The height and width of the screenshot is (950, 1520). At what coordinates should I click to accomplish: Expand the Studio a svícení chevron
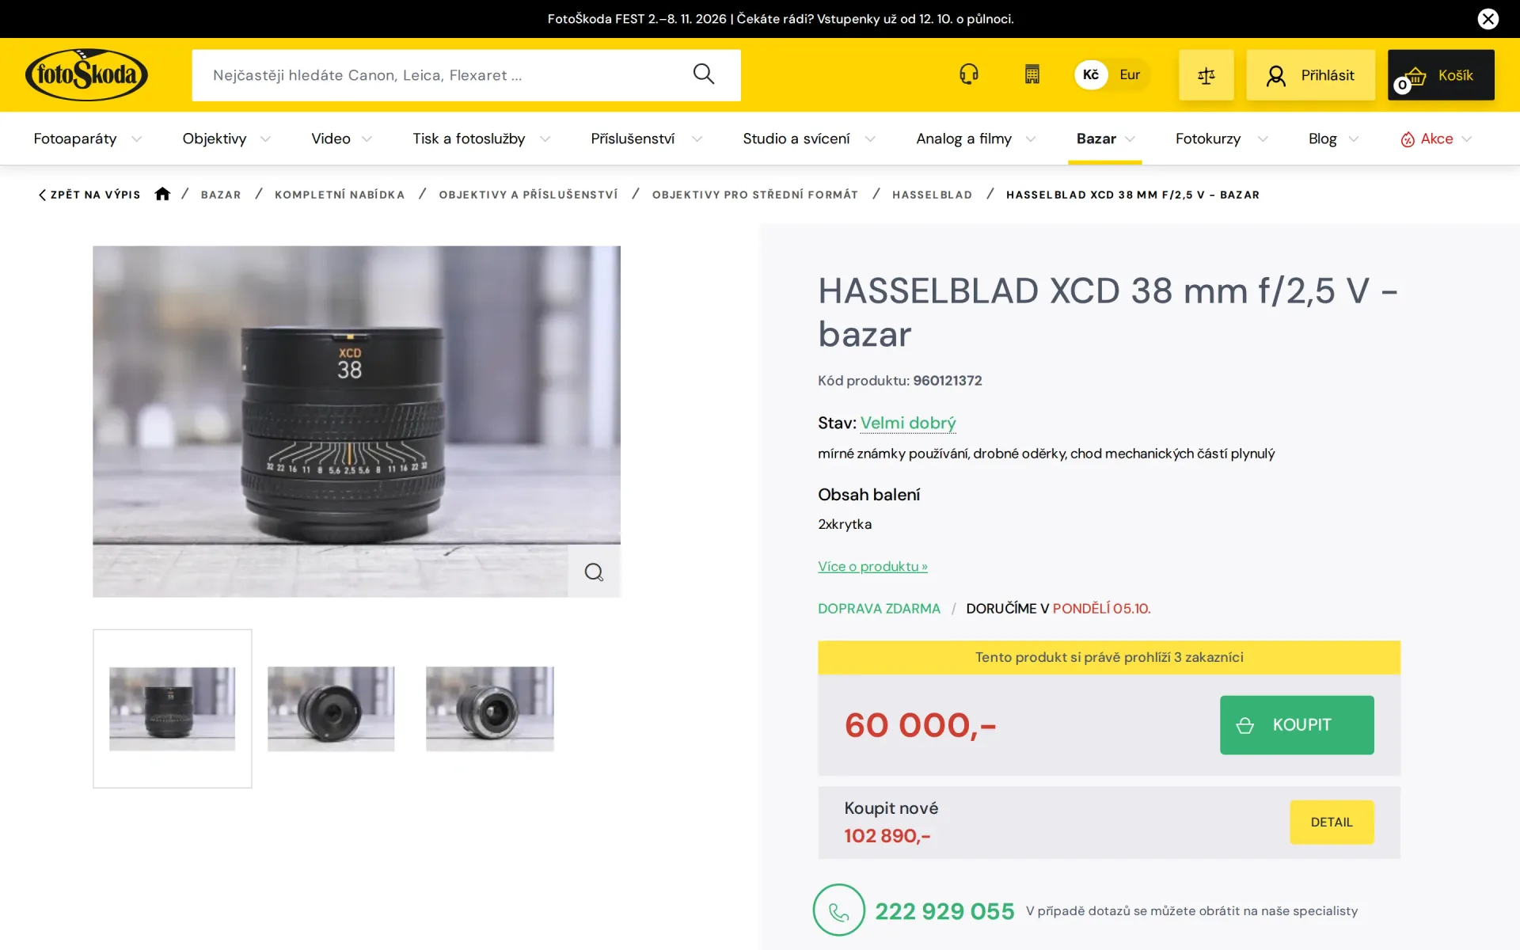(870, 139)
